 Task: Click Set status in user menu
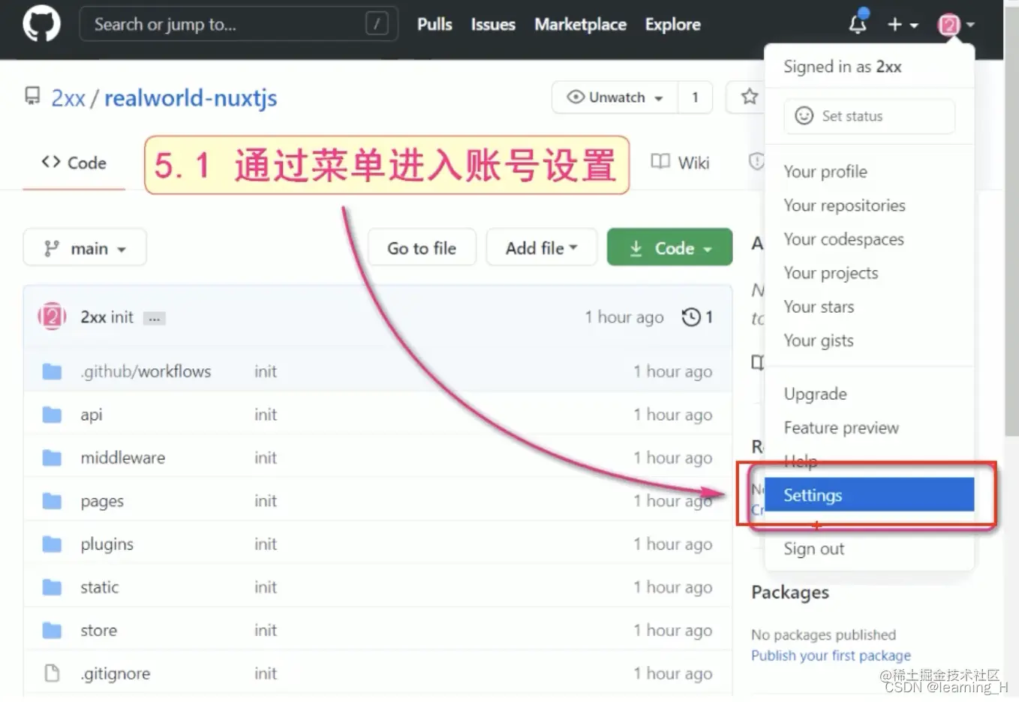click(x=869, y=116)
